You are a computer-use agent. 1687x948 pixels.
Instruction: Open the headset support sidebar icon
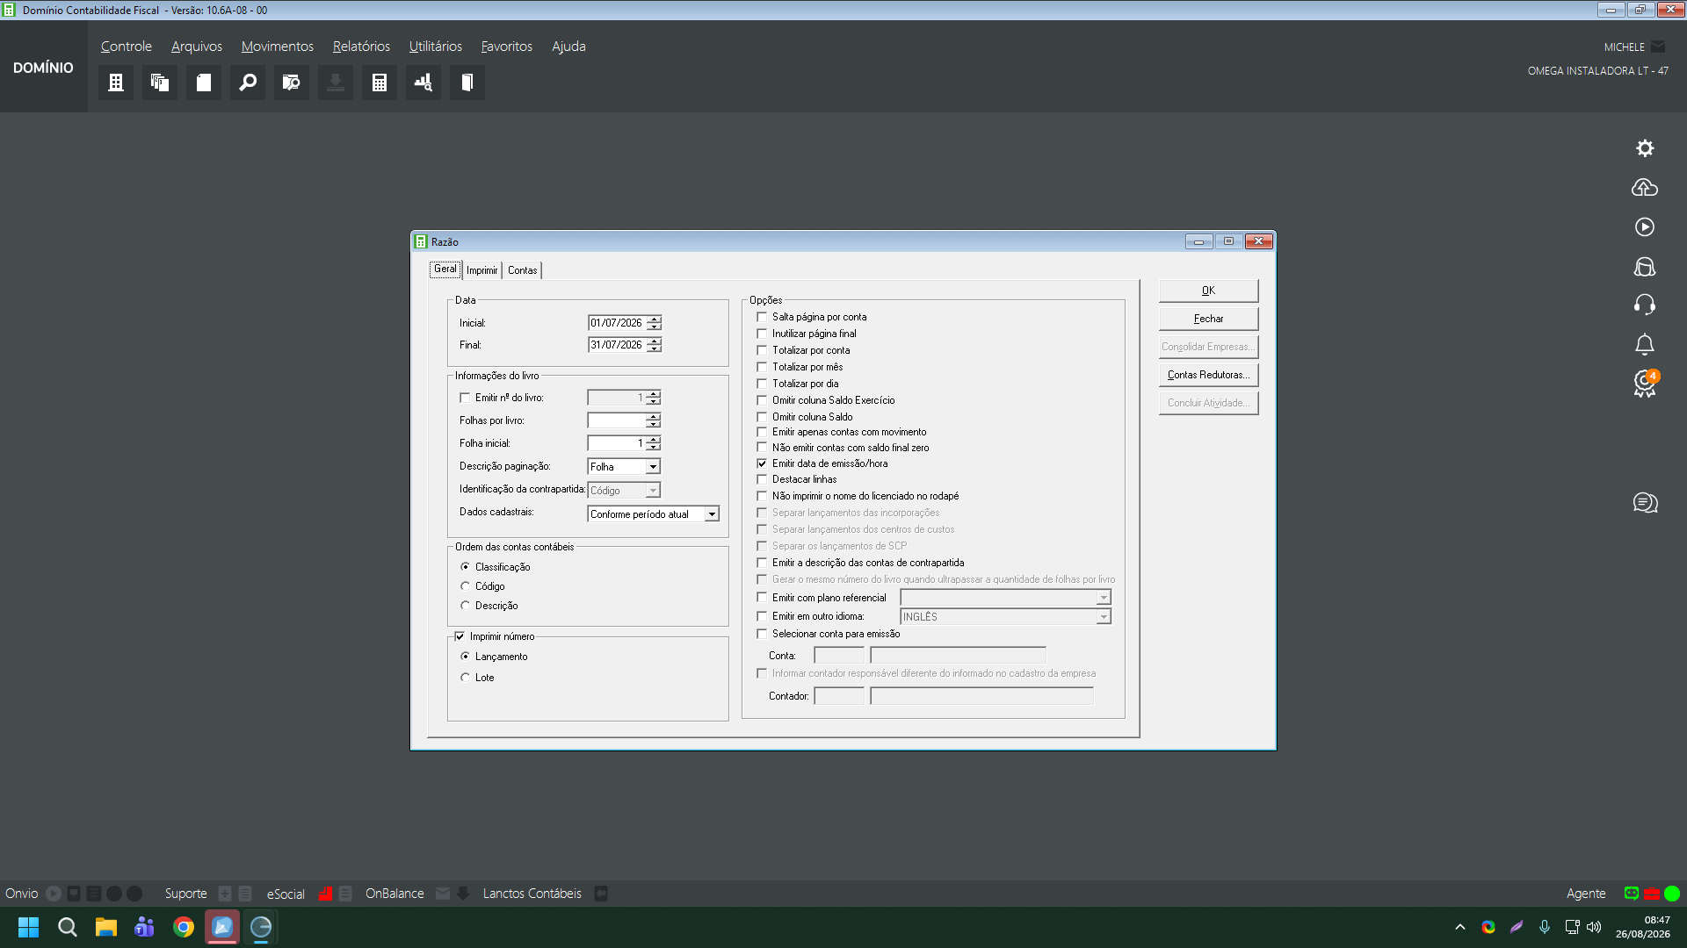(1645, 305)
